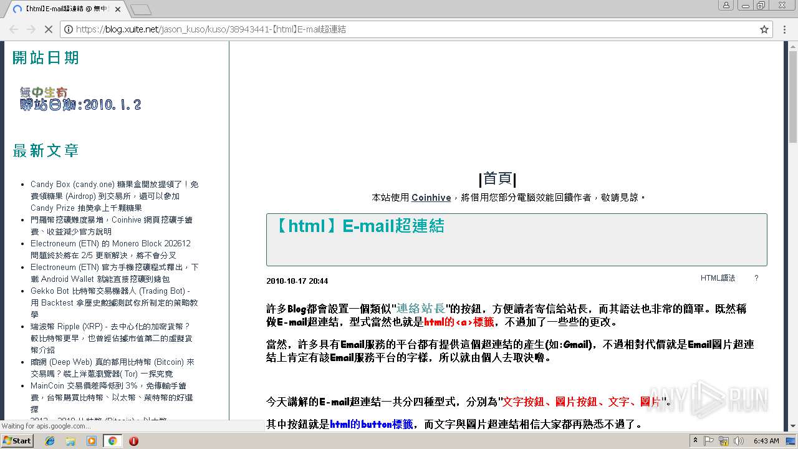Open the Chrome three-dot menu
This screenshot has width=798, height=449.
click(785, 29)
